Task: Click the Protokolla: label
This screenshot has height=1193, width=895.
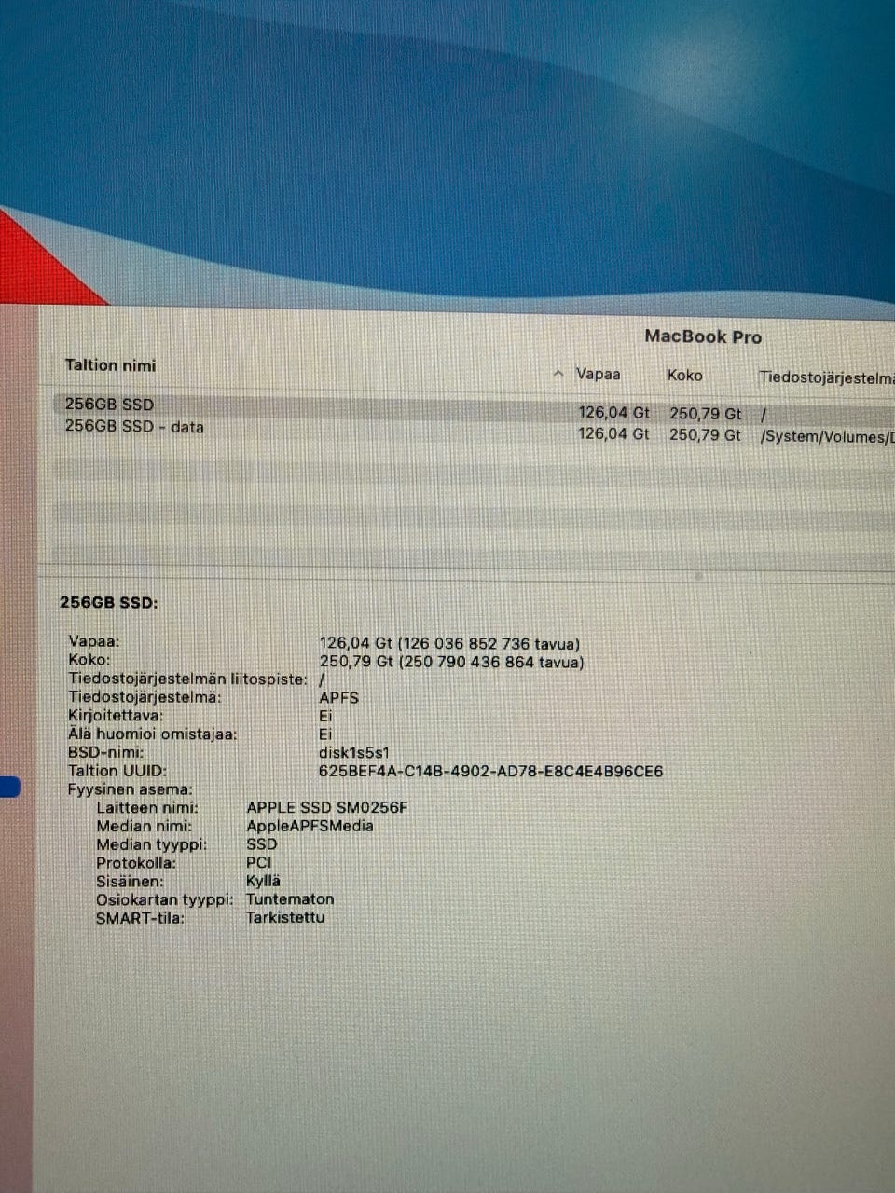Action: pos(136,863)
